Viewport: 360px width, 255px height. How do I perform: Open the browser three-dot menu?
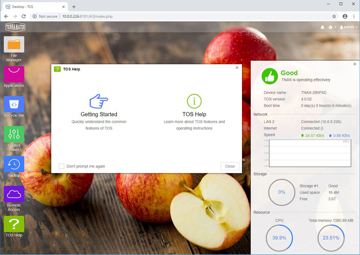coord(354,16)
